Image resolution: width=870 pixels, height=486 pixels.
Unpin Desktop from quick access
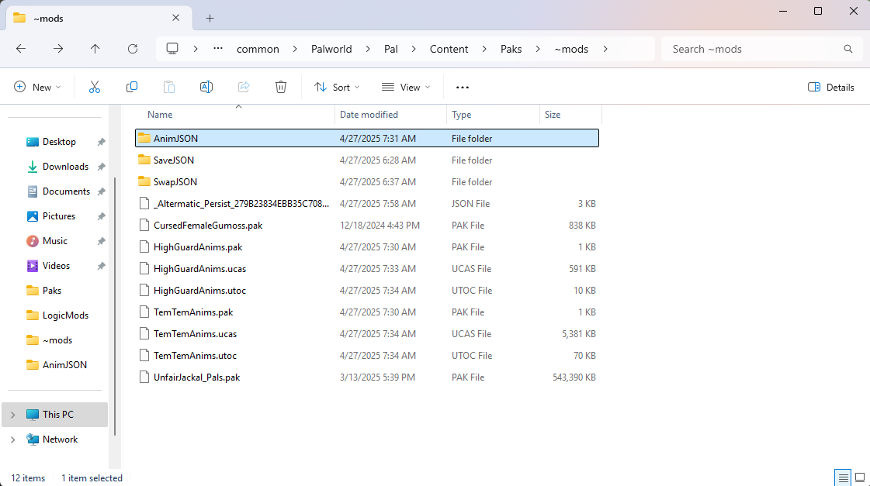pyautogui.click(x=101, y=142)
